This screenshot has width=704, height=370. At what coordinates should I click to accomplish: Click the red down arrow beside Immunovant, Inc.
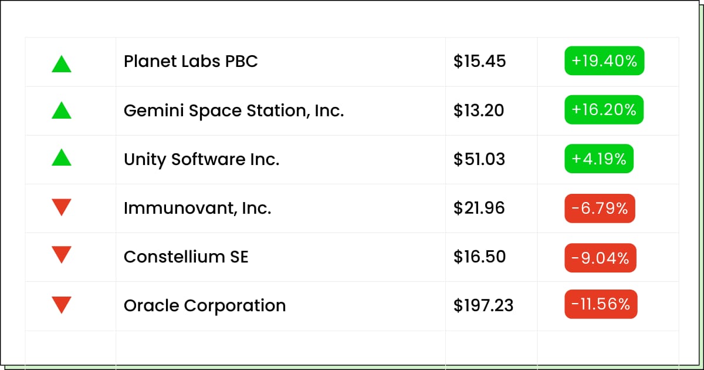click(x=62, y=207)
